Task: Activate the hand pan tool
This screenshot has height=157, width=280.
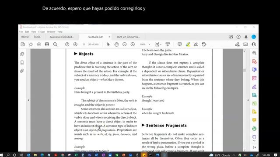Action: click(x=116, y=44)
